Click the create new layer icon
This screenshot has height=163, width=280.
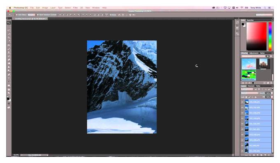(265, 155)
